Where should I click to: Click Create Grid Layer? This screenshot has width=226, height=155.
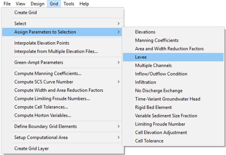(x=32, y=148)
